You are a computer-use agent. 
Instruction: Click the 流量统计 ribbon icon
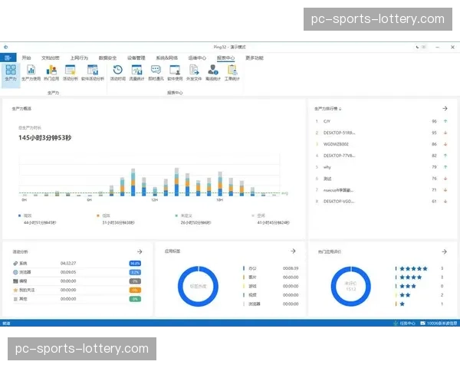coord(136,72)
